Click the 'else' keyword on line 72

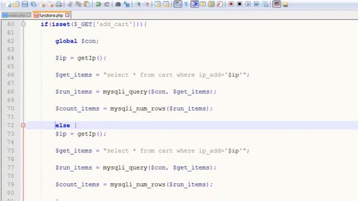[63, 125]
